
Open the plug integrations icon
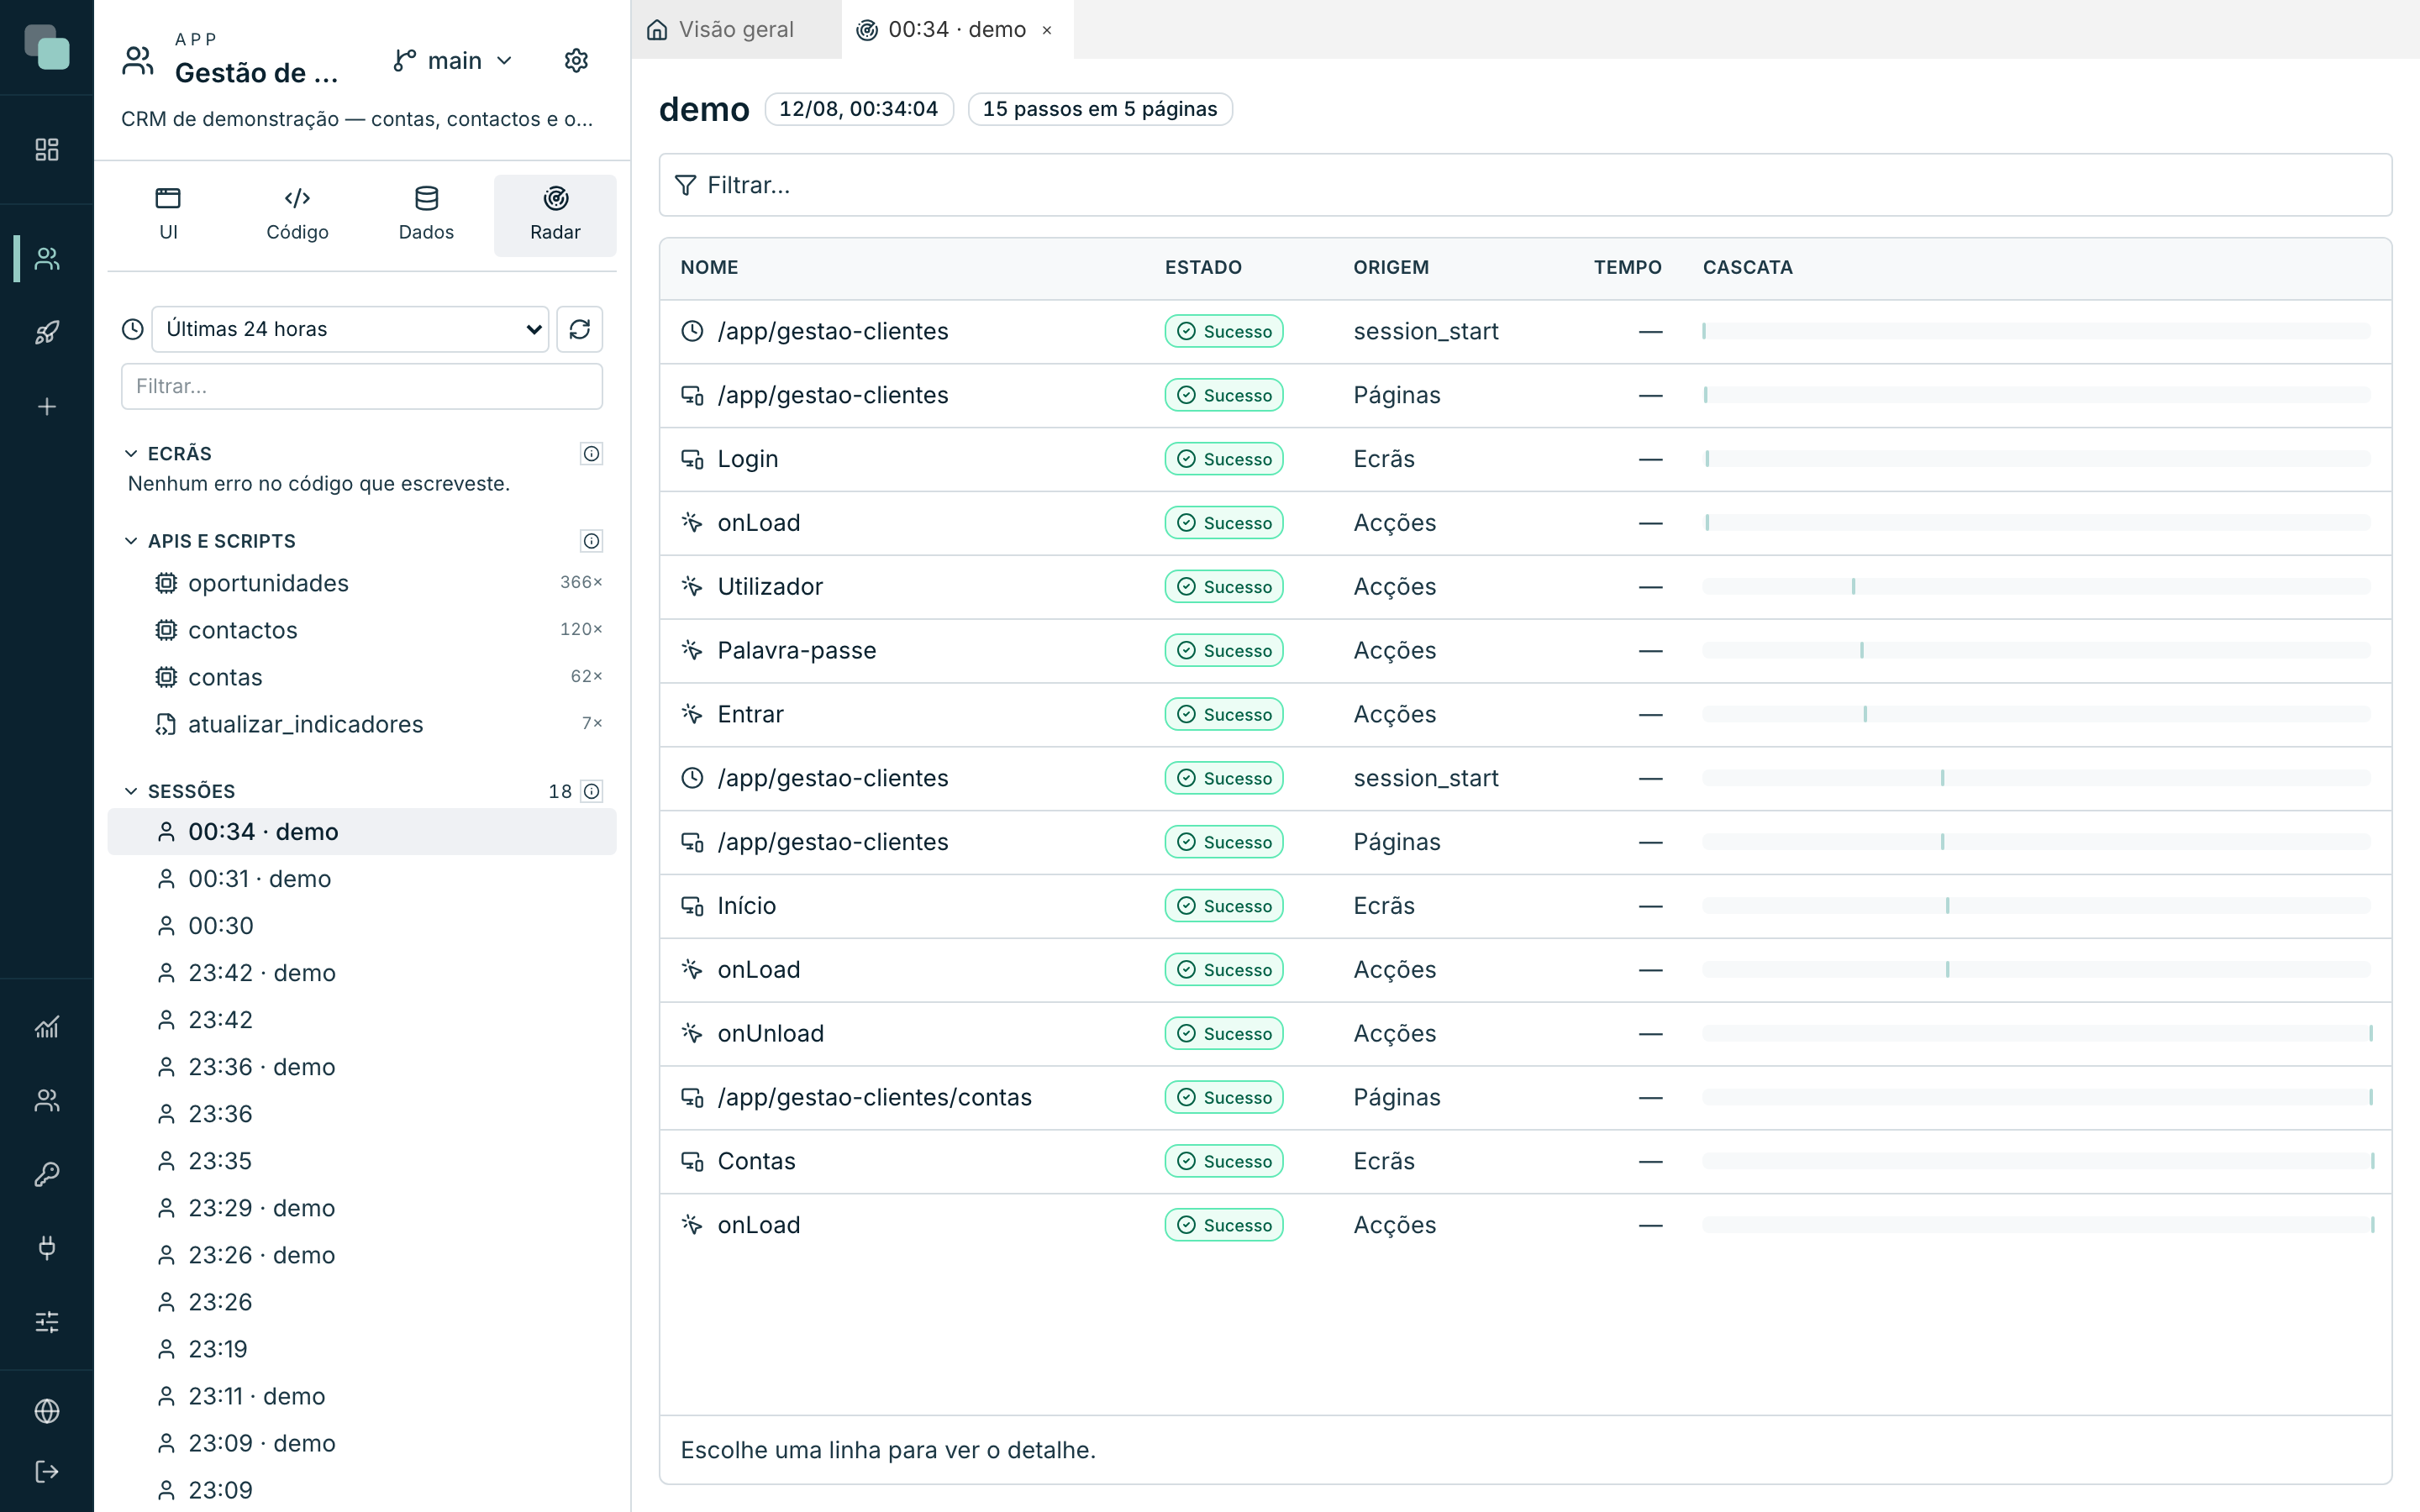pos(47,1247)
